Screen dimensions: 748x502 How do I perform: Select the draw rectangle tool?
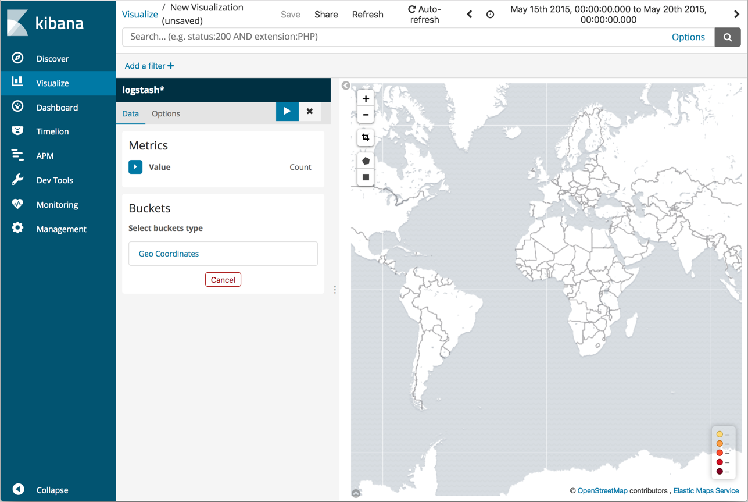365,176
